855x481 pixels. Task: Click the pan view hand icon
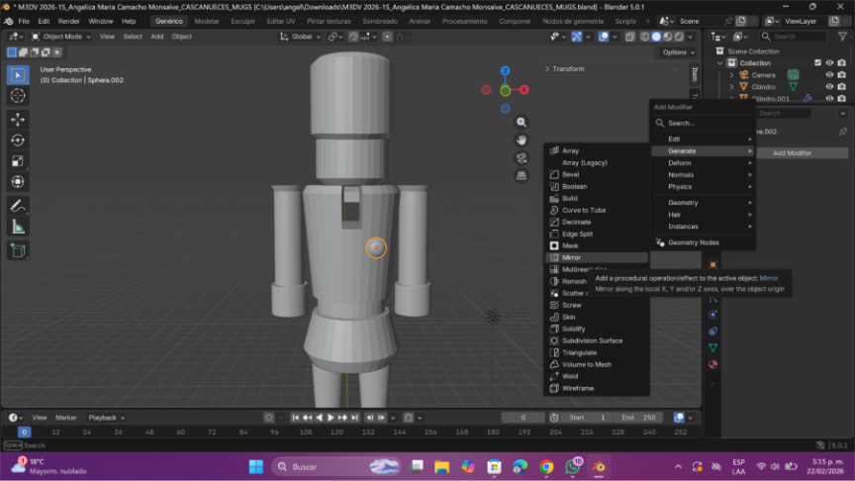click(x=522, y=140)
